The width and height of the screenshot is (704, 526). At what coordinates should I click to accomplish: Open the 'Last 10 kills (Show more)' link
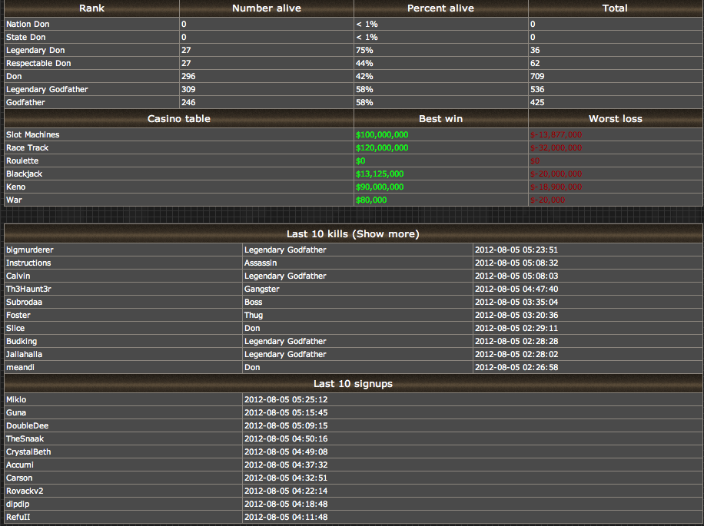353,233
